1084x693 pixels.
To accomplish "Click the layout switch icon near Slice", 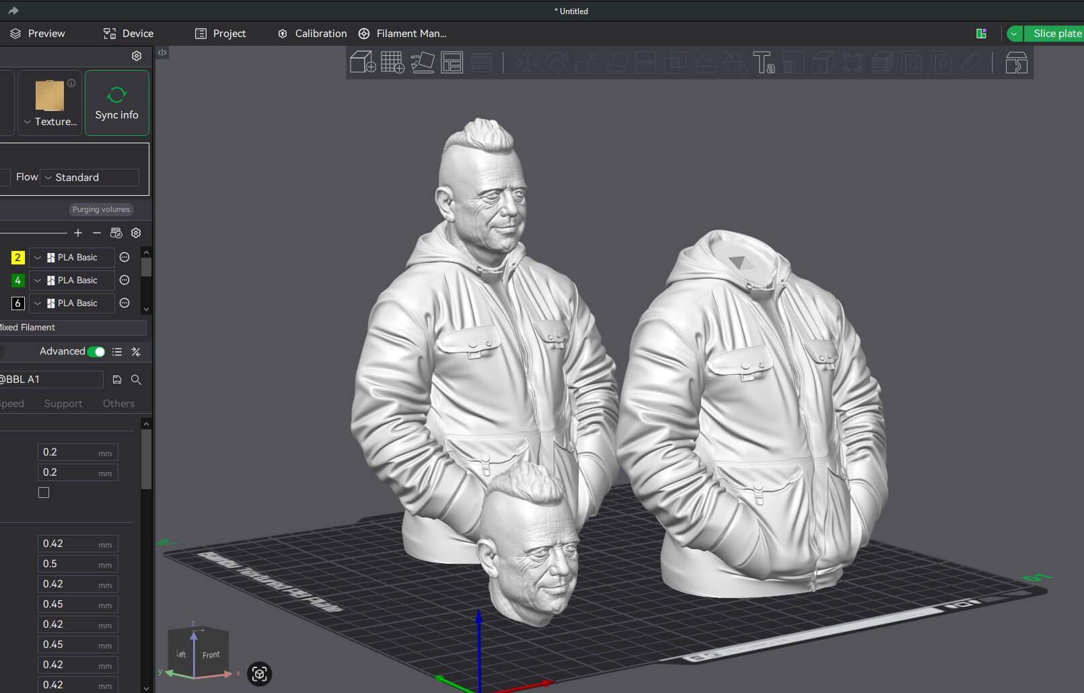I will 982,34.
